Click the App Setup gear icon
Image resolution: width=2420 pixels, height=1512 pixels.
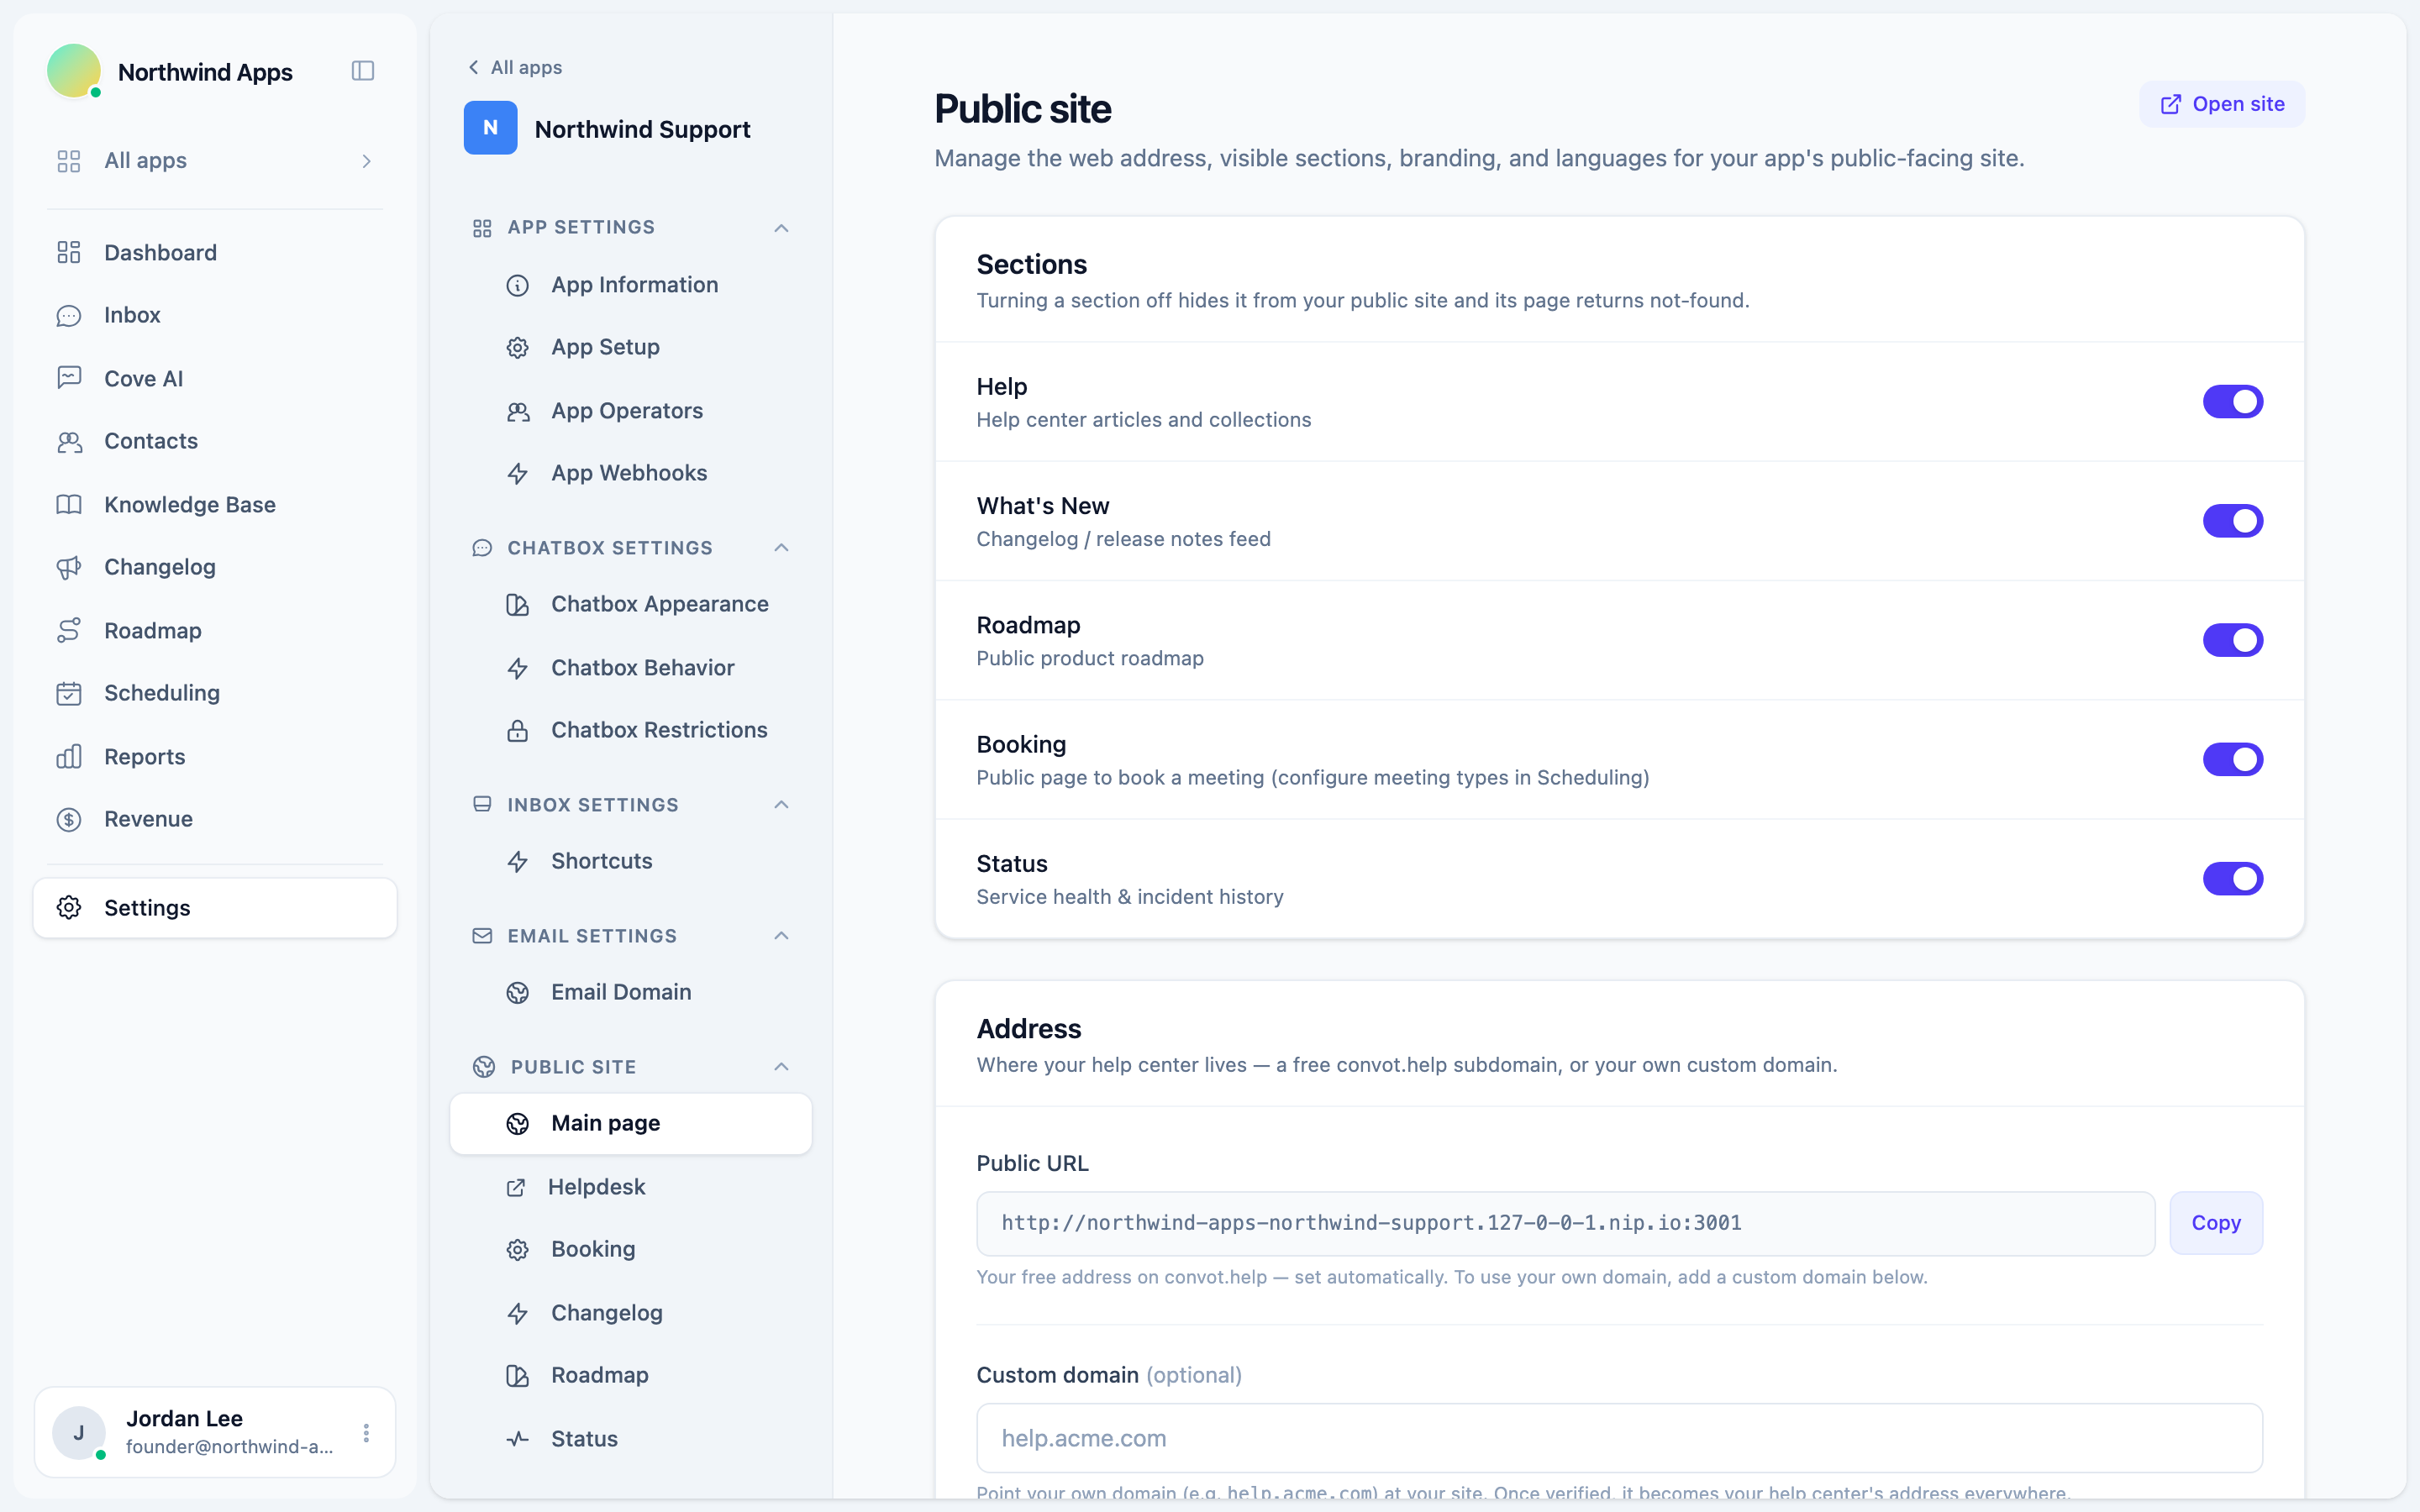point(517,348)
